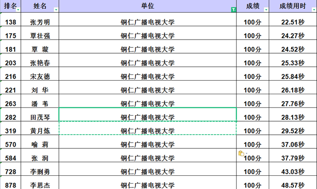The width and height of the screenshot is (317, 189).
Task: Select name cell 宋友德
Action: pos(40,74)
